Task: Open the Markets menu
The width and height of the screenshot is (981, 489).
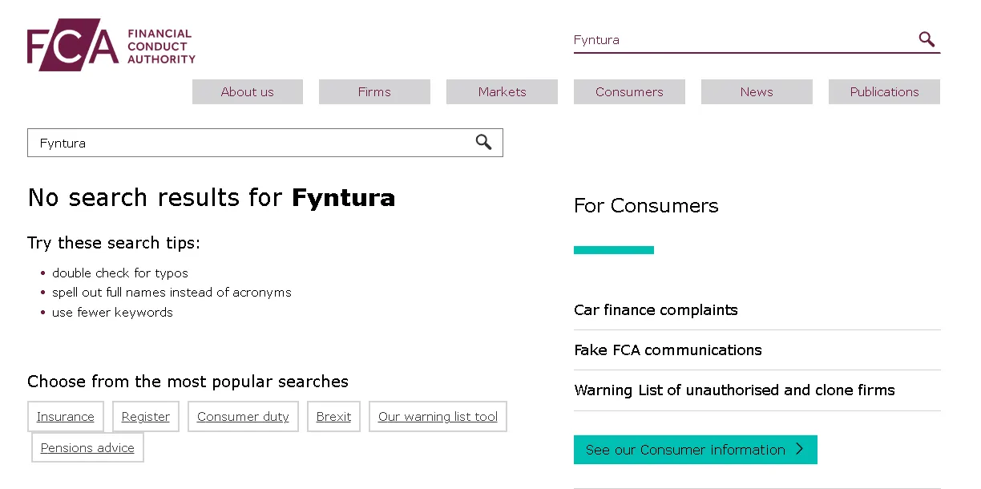Action: pyautogui.click(x=502, y=92)
